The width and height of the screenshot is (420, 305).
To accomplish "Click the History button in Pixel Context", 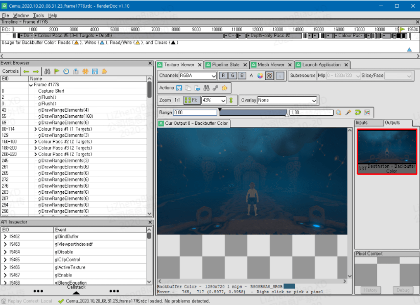I will (370, 290).
